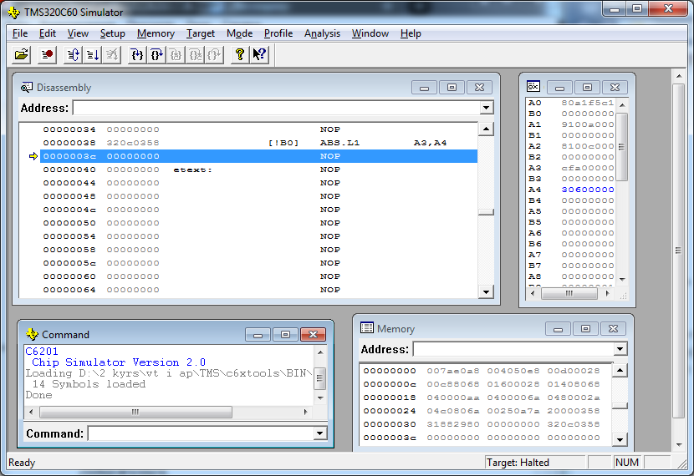Click the Memory window scrollbar down arrow
The height and width of the screenshot is (476, 694).
point(620,439)
